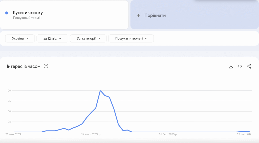Click the 21 лип. 2024 axis label
This screenshot has height=143, width=259.
point(14,134)
